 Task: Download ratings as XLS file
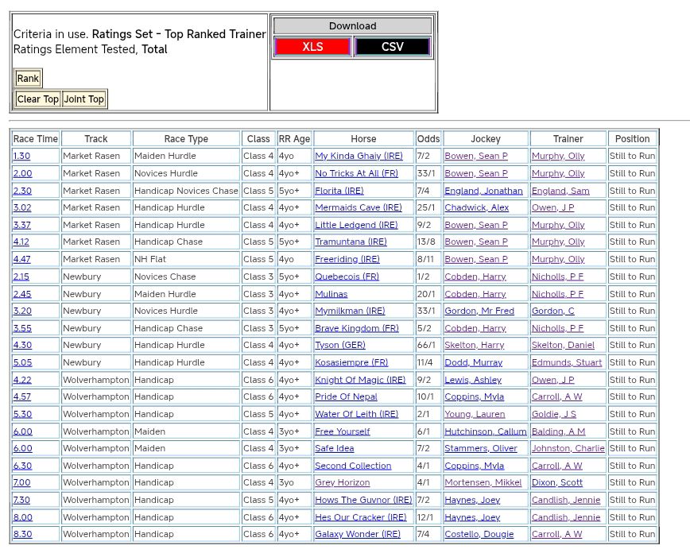pyautogui.click(x=312, y=47)
